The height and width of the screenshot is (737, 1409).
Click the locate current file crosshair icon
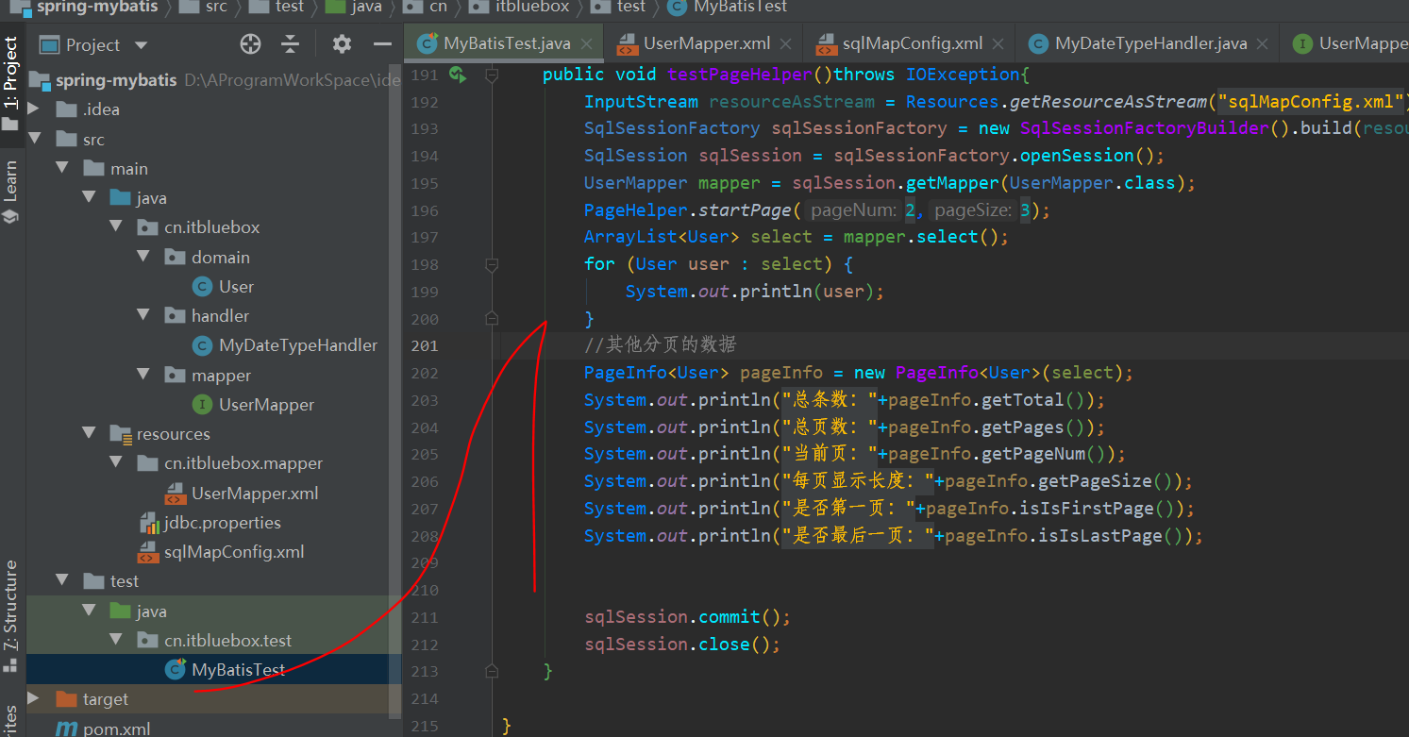(250, 44)
